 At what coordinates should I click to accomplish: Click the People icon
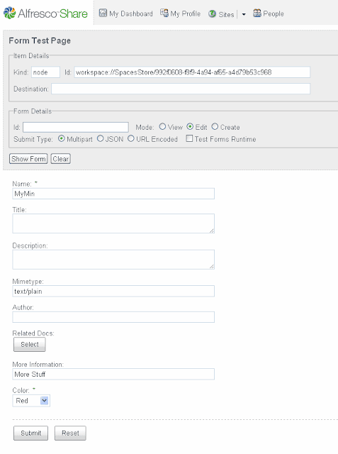click(257, 13)
